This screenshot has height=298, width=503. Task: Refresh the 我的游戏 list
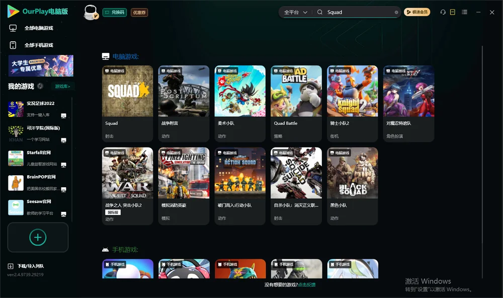pyautogui.click(x=40, y=86)
